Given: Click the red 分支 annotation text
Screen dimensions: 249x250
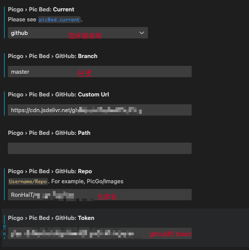Looking at the screenshot, I should pos(85,74).
